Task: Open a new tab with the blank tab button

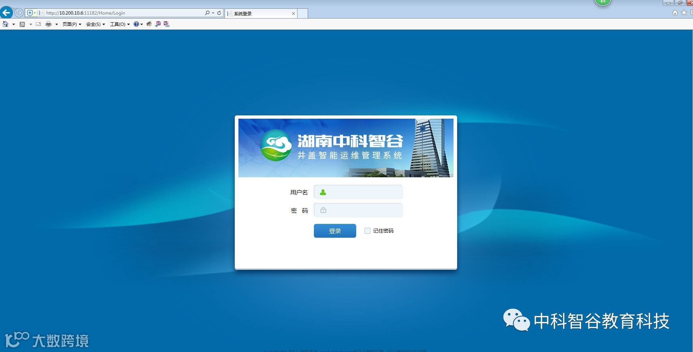Action: pos(303,13)
